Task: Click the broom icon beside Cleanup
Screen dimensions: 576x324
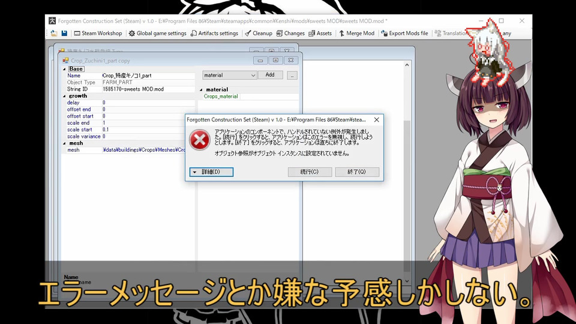Action: (248, 33)
